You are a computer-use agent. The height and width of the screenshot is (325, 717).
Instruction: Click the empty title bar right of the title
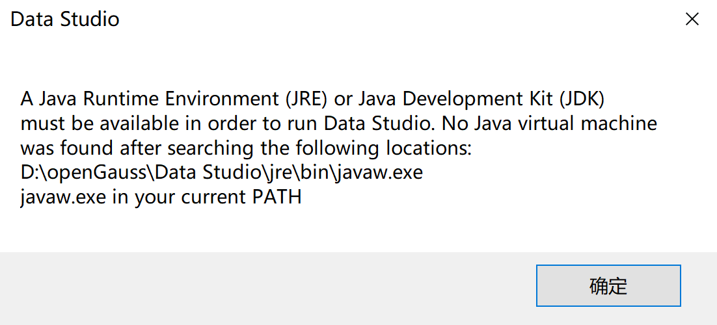click(390, 19)
